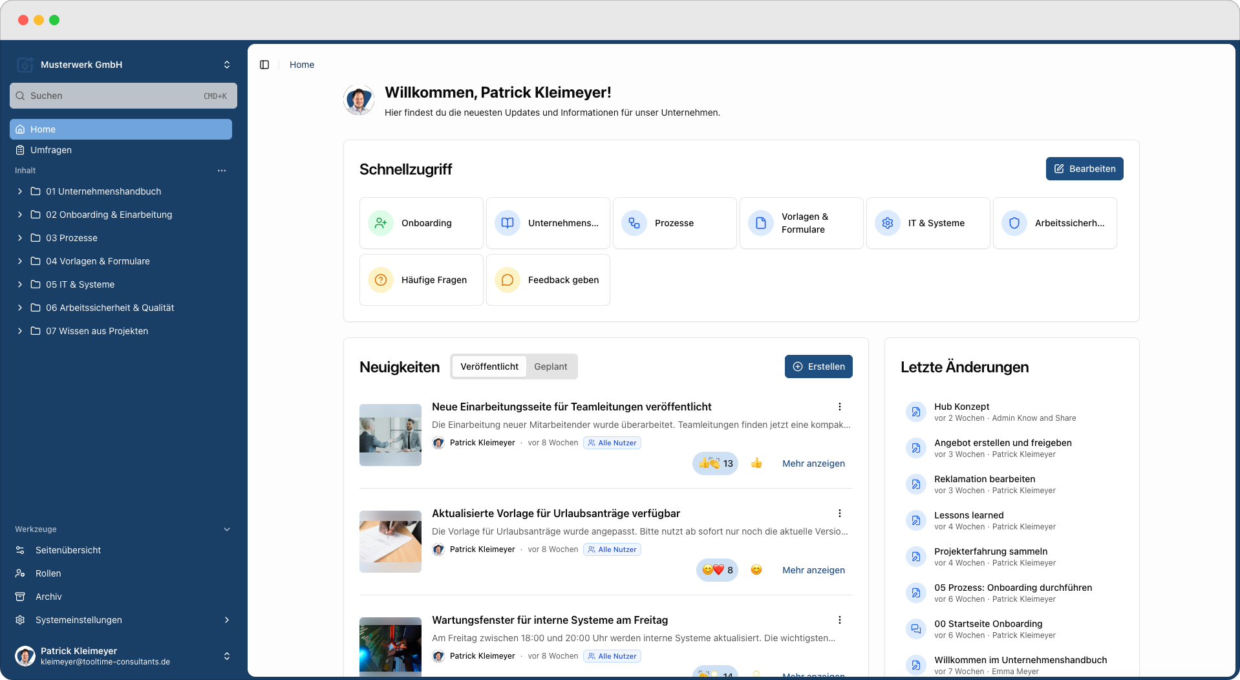
Task: Click the 8 reactions badge
Action: 717,570
